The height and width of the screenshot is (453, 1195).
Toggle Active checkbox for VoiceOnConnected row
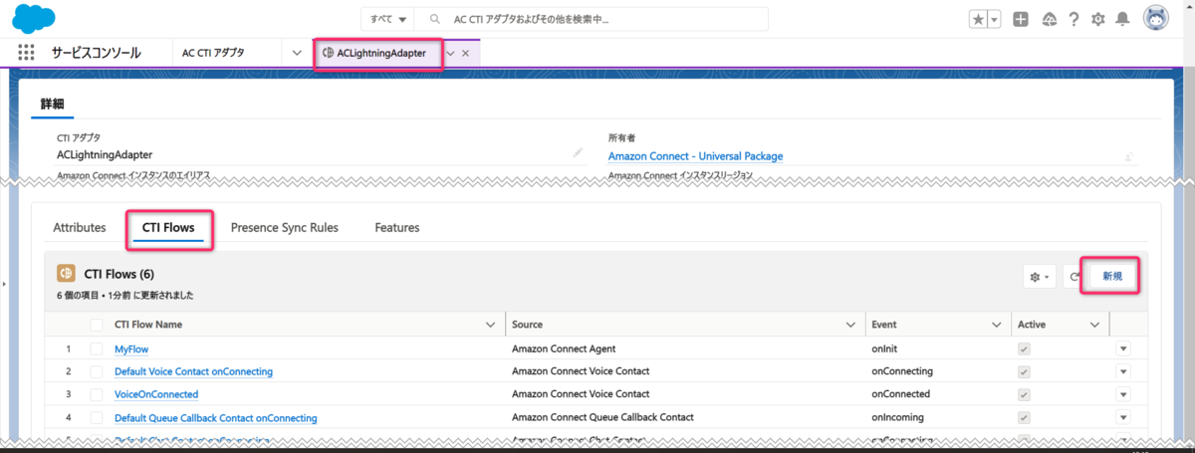(1024, 394)
